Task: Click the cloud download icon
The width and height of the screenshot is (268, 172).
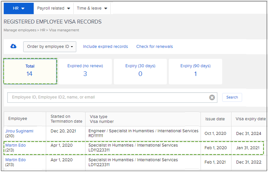Action: pos(13,46)
